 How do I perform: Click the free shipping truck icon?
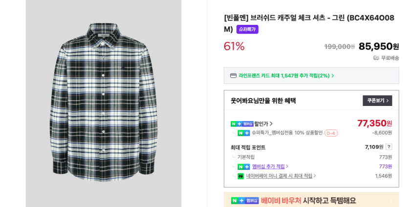(x=376, y=58)
